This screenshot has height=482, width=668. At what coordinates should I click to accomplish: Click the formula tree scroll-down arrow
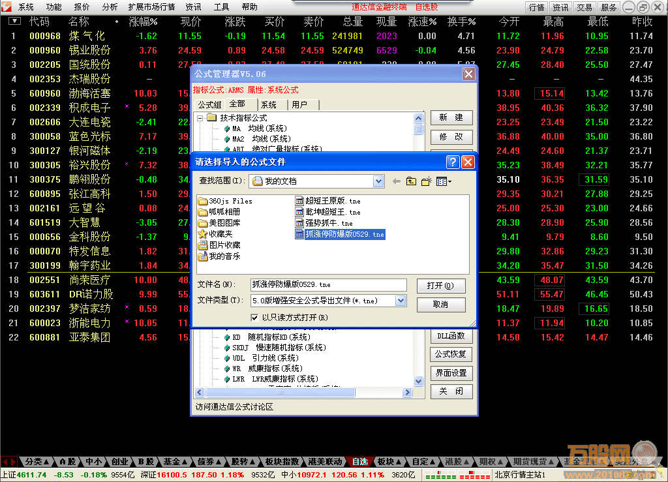[x=418, y=382]
